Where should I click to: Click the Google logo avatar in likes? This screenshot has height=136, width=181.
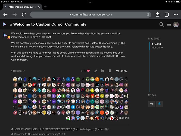point(58,96)
